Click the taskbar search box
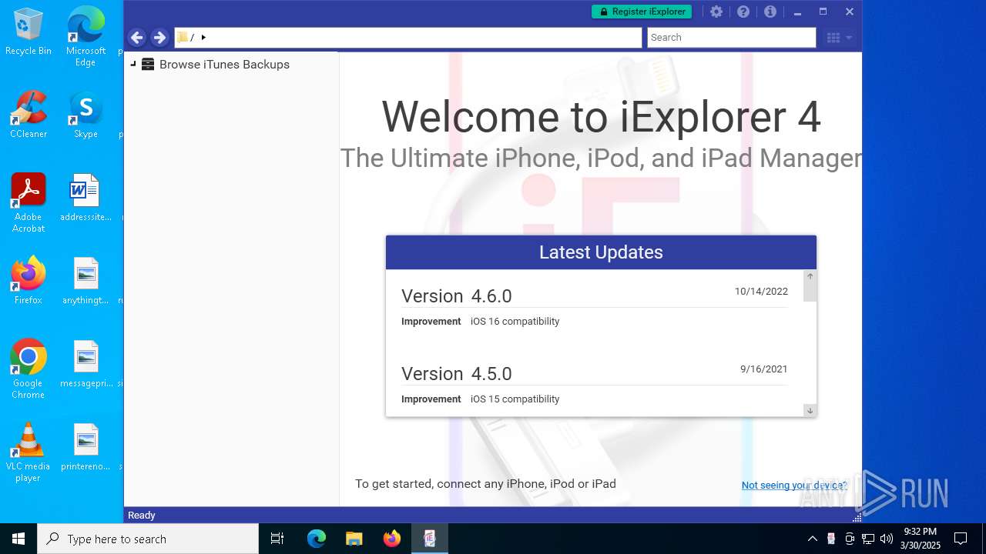 tap(148, 539)
